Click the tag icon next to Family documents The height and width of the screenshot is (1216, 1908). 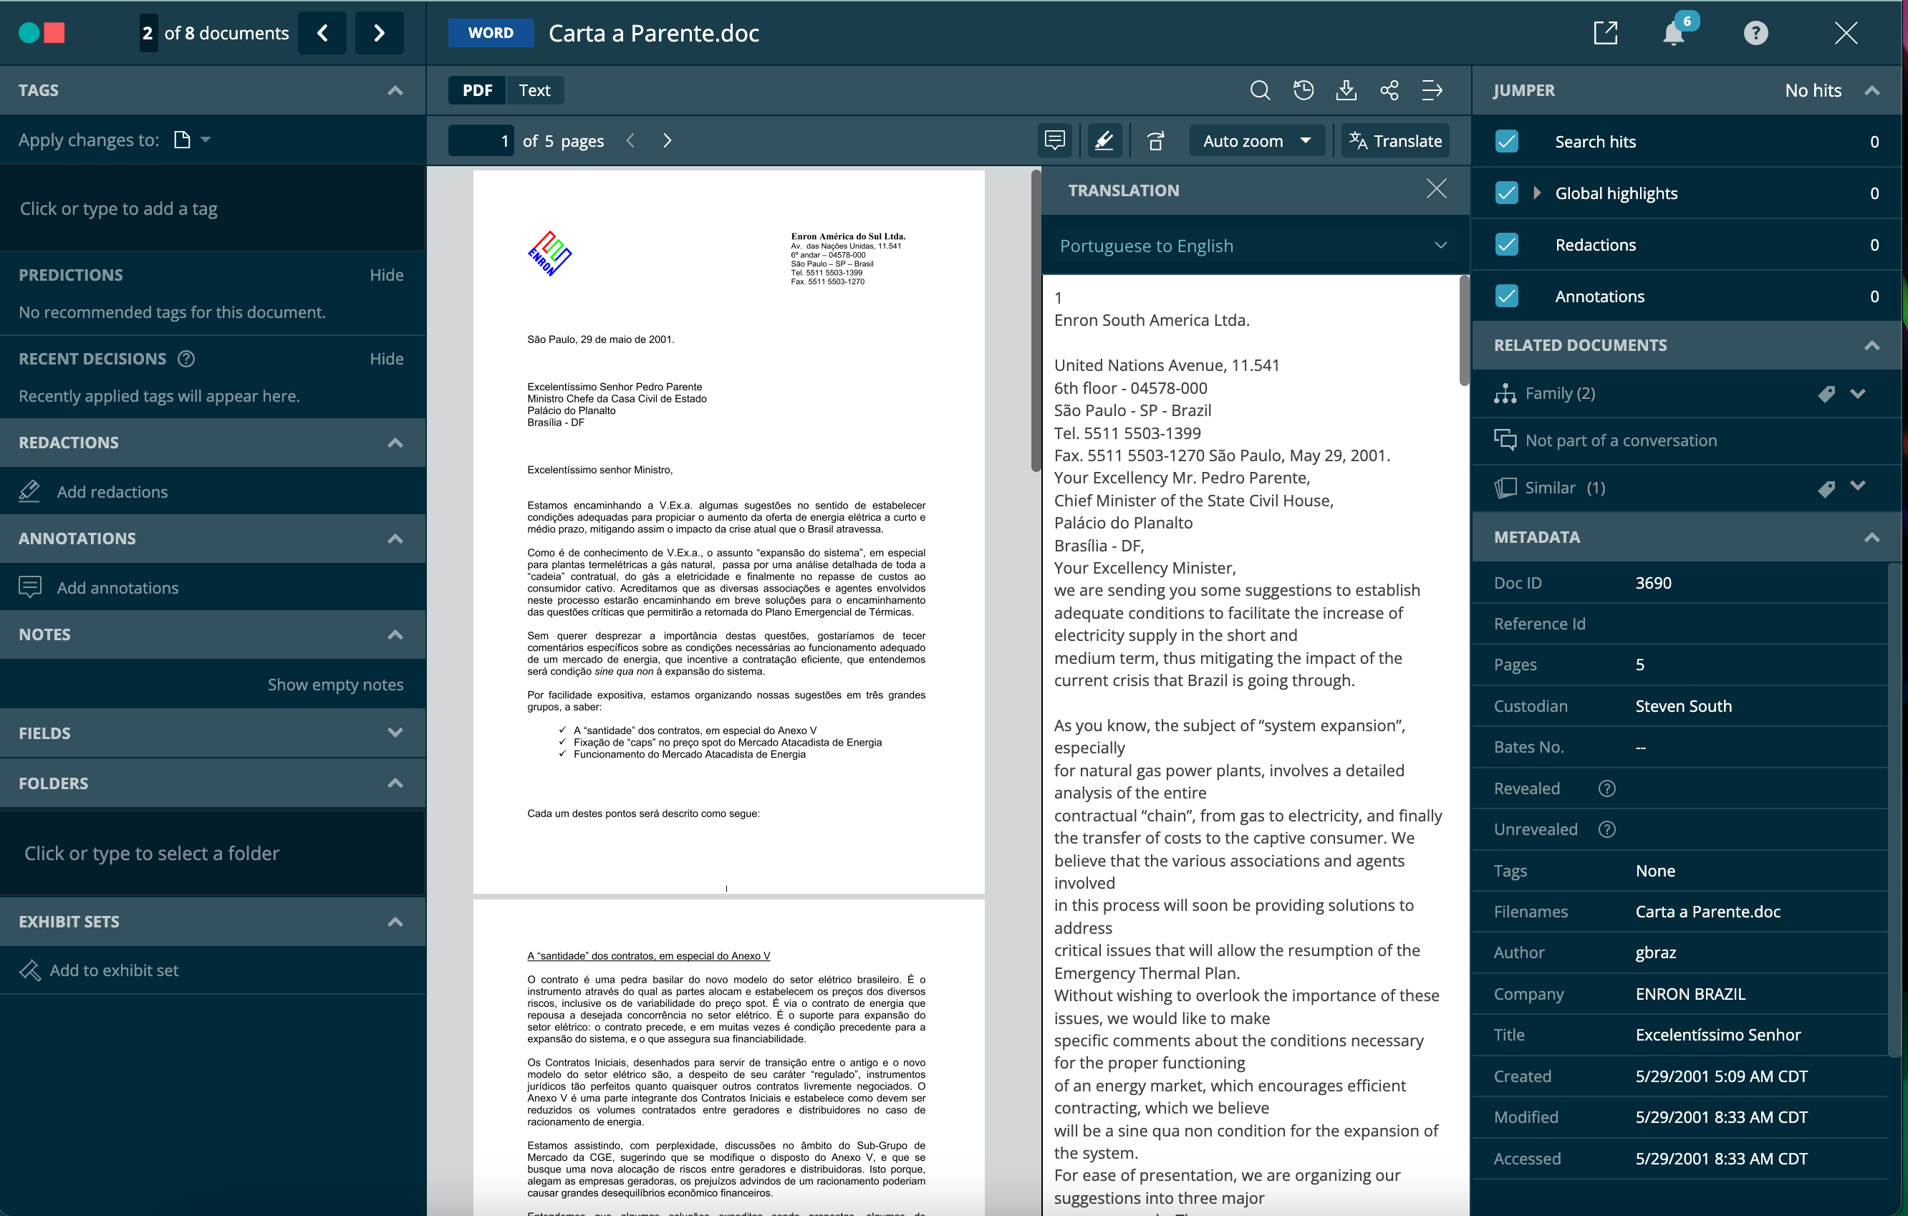click(x=1827, y=393)
